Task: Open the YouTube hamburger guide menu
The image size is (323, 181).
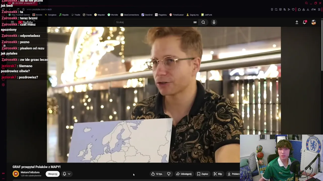Action: [x=12, y=22]
